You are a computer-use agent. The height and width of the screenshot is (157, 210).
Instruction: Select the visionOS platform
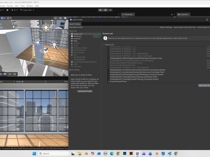[85, 66]
